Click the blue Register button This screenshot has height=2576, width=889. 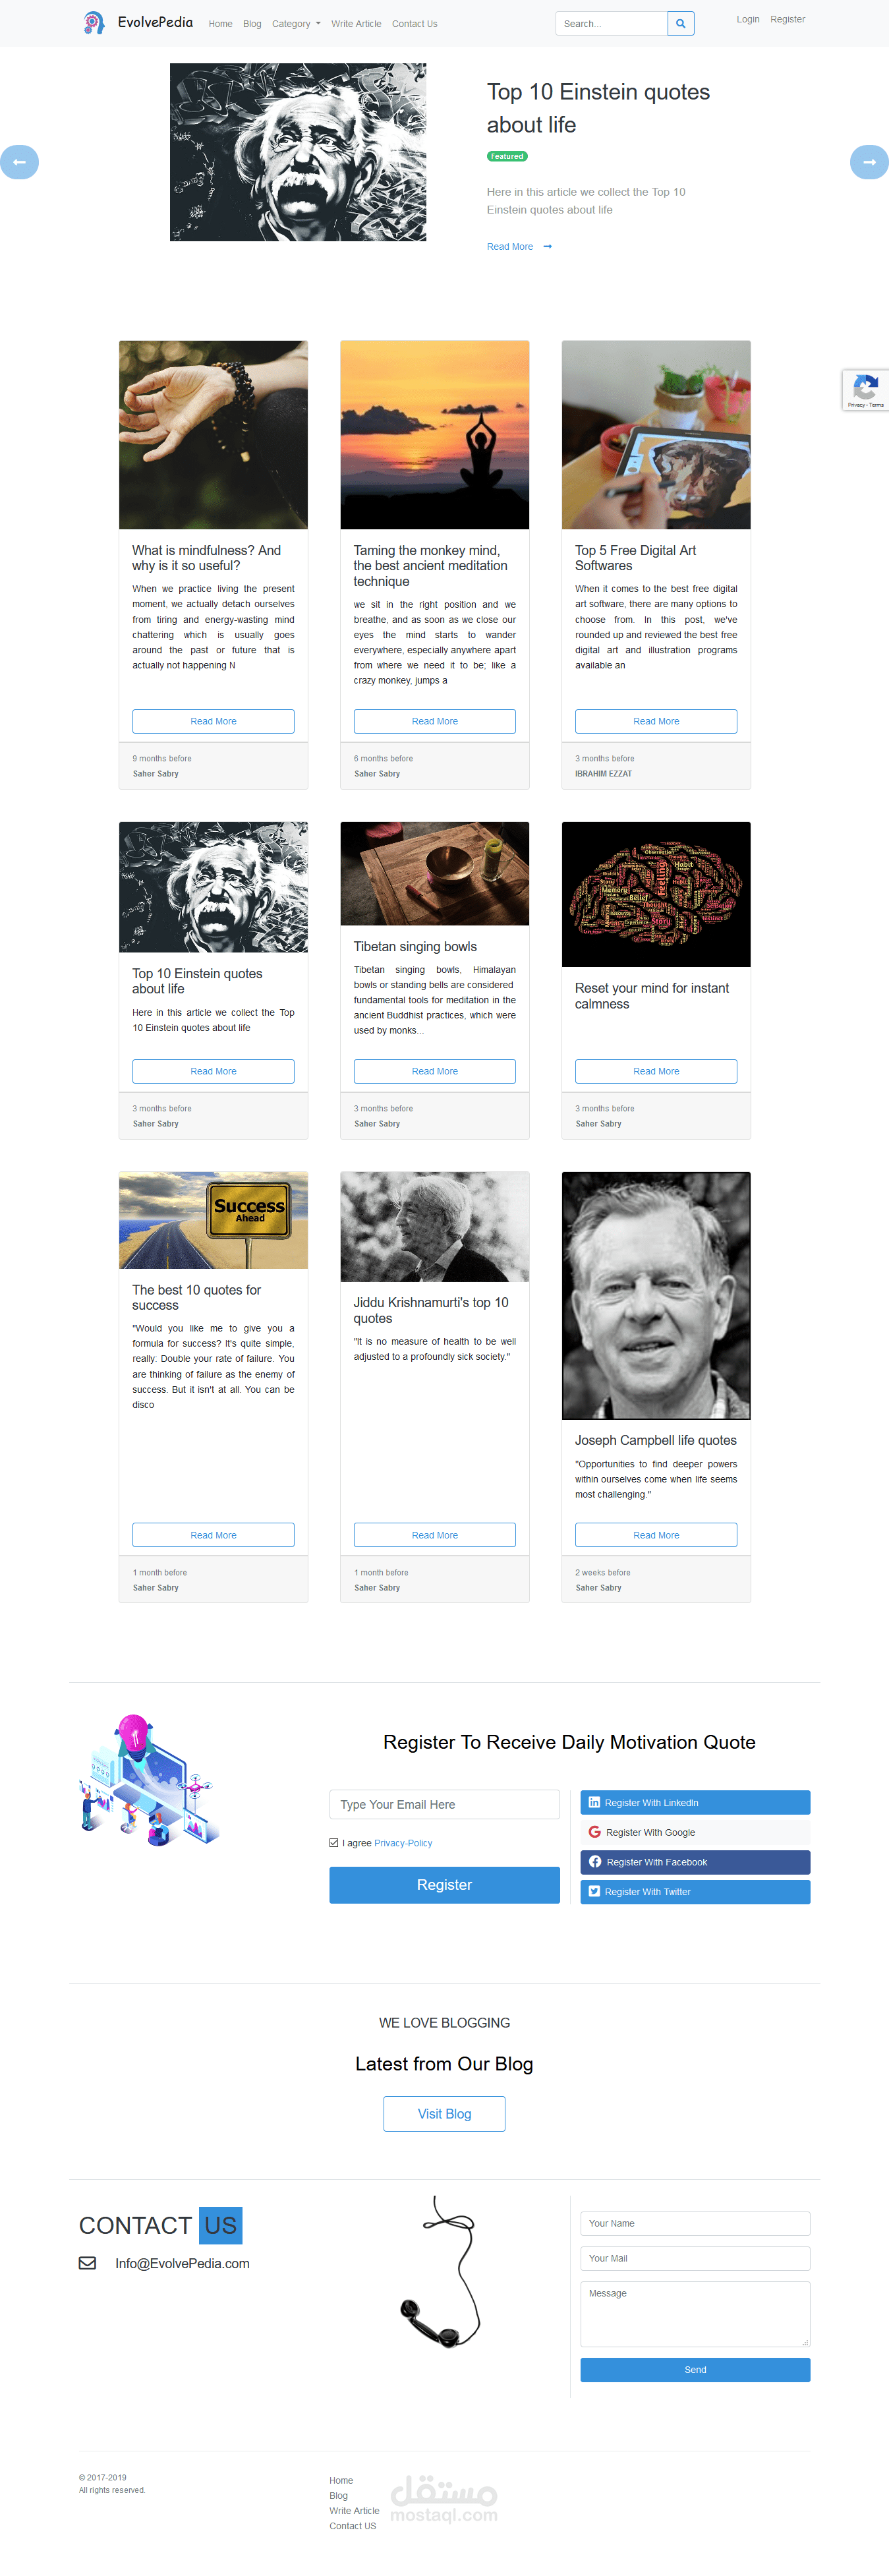coord(444,1884)
